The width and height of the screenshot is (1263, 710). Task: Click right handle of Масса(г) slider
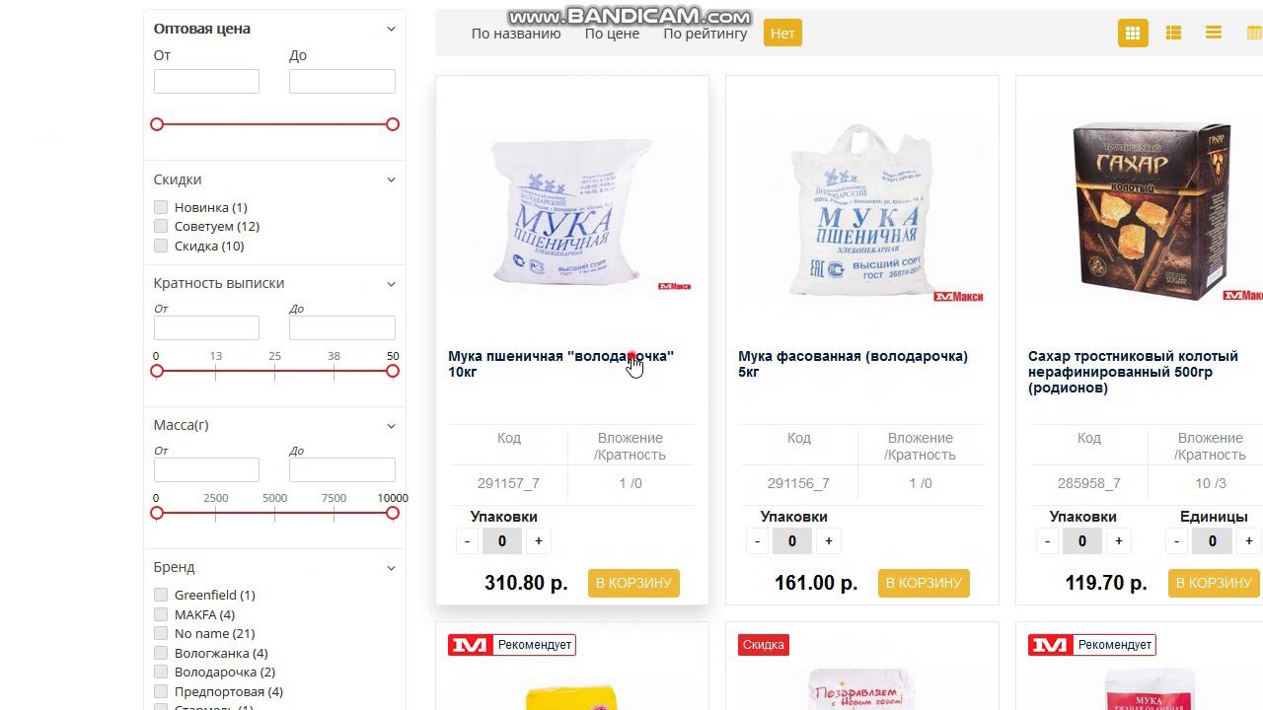[393, 513]
